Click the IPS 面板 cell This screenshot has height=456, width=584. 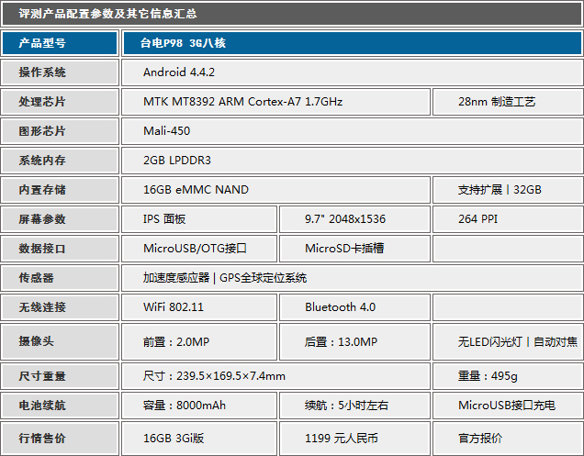[199, 219]
